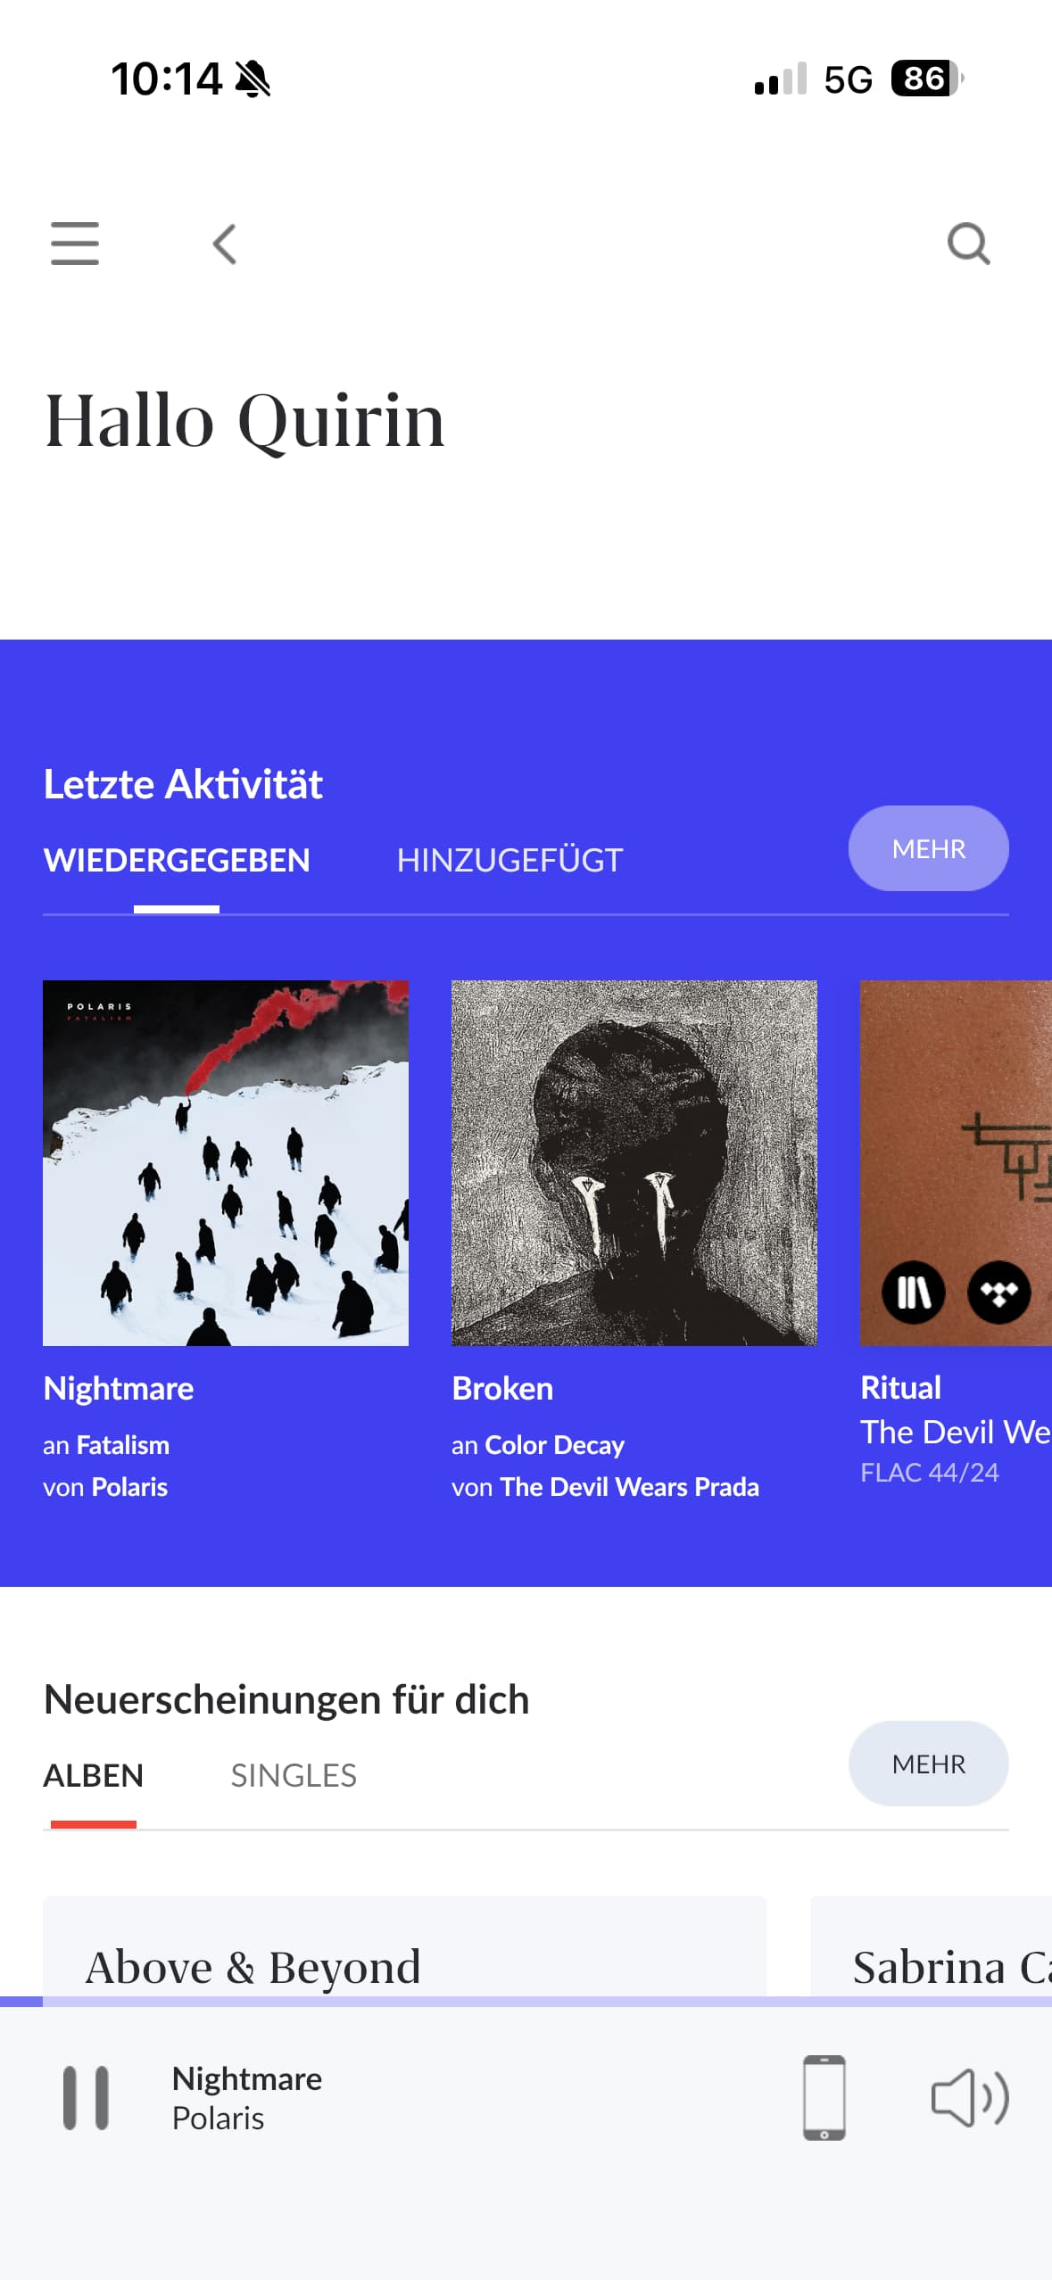
Task: Open the Fatalism album link
Action: [x=123, y=1445]
